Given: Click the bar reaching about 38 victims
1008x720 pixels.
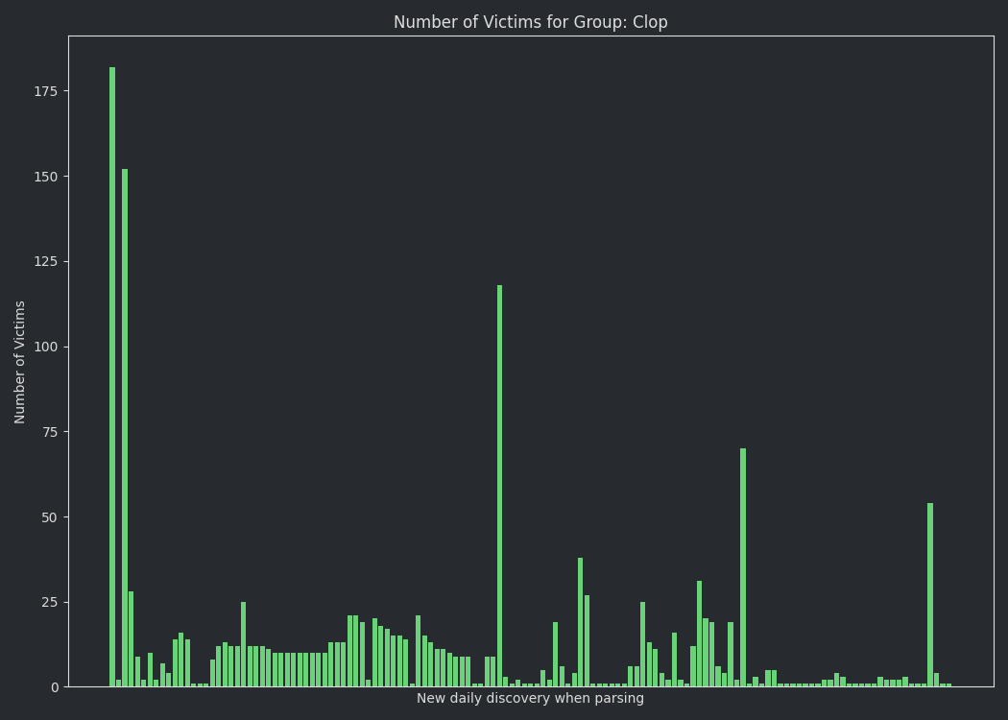Looking at the screenshot, I should coord(581,622).
